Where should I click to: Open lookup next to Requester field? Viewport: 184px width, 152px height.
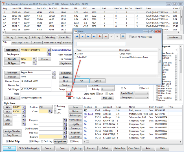click(49, 50)
